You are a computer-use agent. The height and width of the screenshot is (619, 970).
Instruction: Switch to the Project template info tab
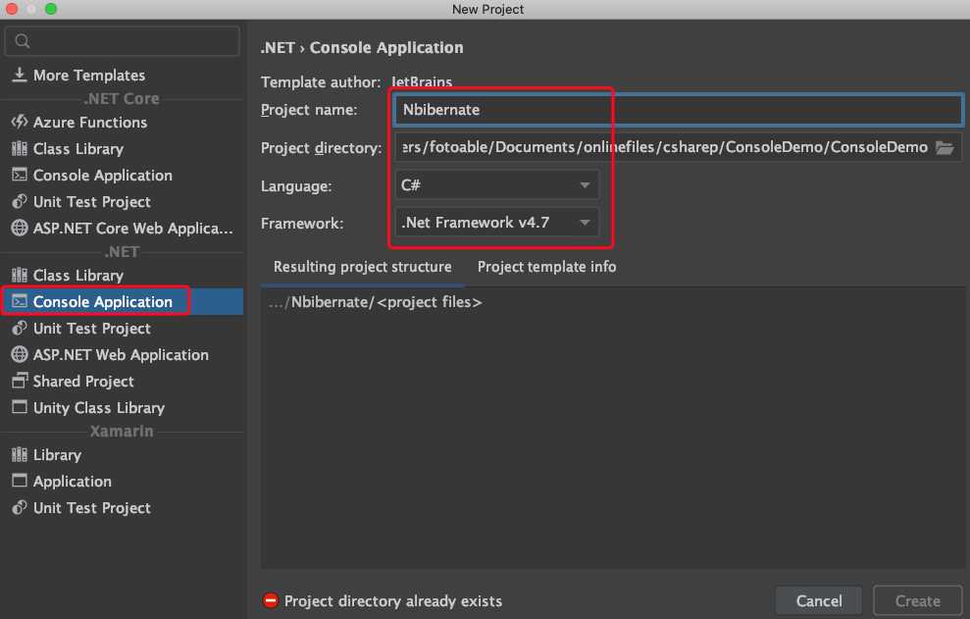[x=546, y=267]
